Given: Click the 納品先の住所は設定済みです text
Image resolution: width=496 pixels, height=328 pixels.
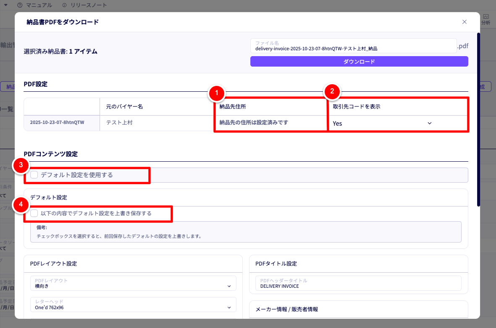Looking at the screenshot, I should tap(255, 123).
